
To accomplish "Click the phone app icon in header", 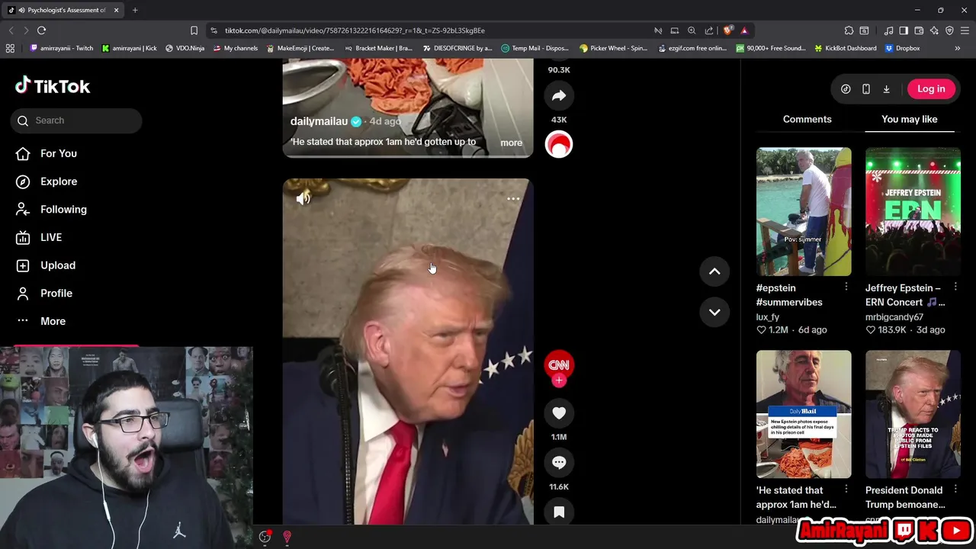I will point(866,89).
